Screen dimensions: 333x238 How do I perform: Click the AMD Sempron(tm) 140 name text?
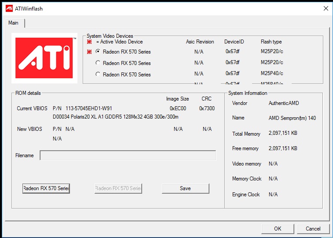292,118
